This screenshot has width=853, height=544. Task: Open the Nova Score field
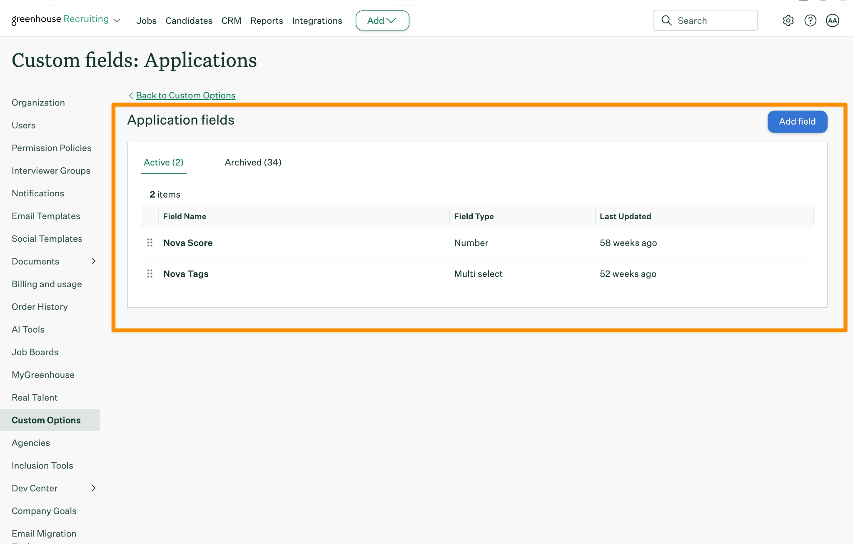pos(188,243)
